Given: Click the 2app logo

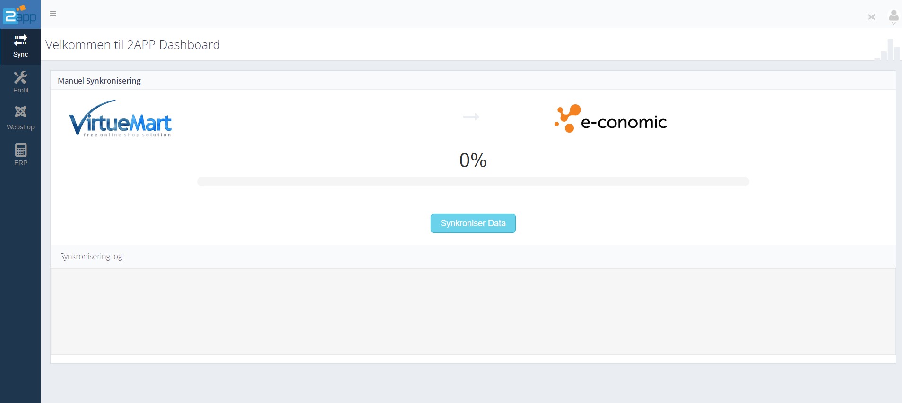Looking at the screenshot, I should [x=20, y=14].
